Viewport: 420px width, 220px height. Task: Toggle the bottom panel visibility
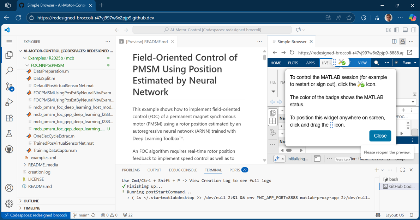click(405, 30)
